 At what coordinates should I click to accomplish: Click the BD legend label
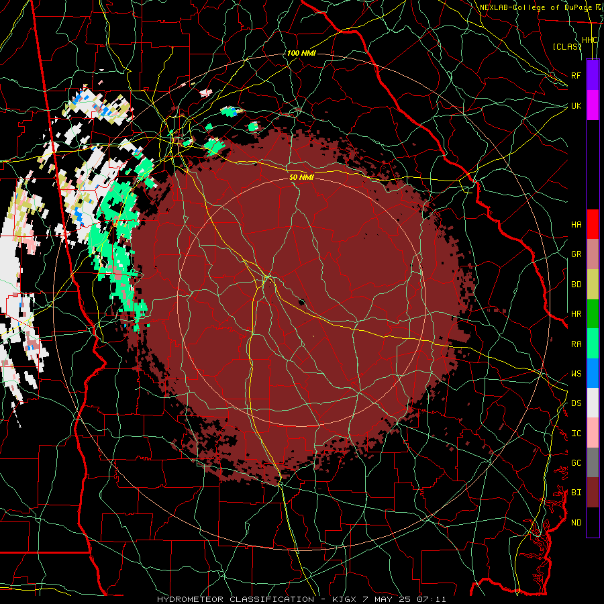pos(576,285)
